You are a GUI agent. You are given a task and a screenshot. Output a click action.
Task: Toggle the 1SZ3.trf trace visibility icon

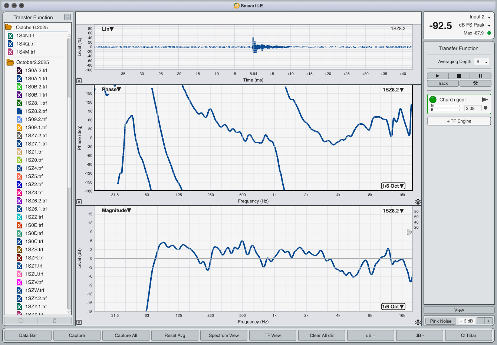(x=19, y=192)
